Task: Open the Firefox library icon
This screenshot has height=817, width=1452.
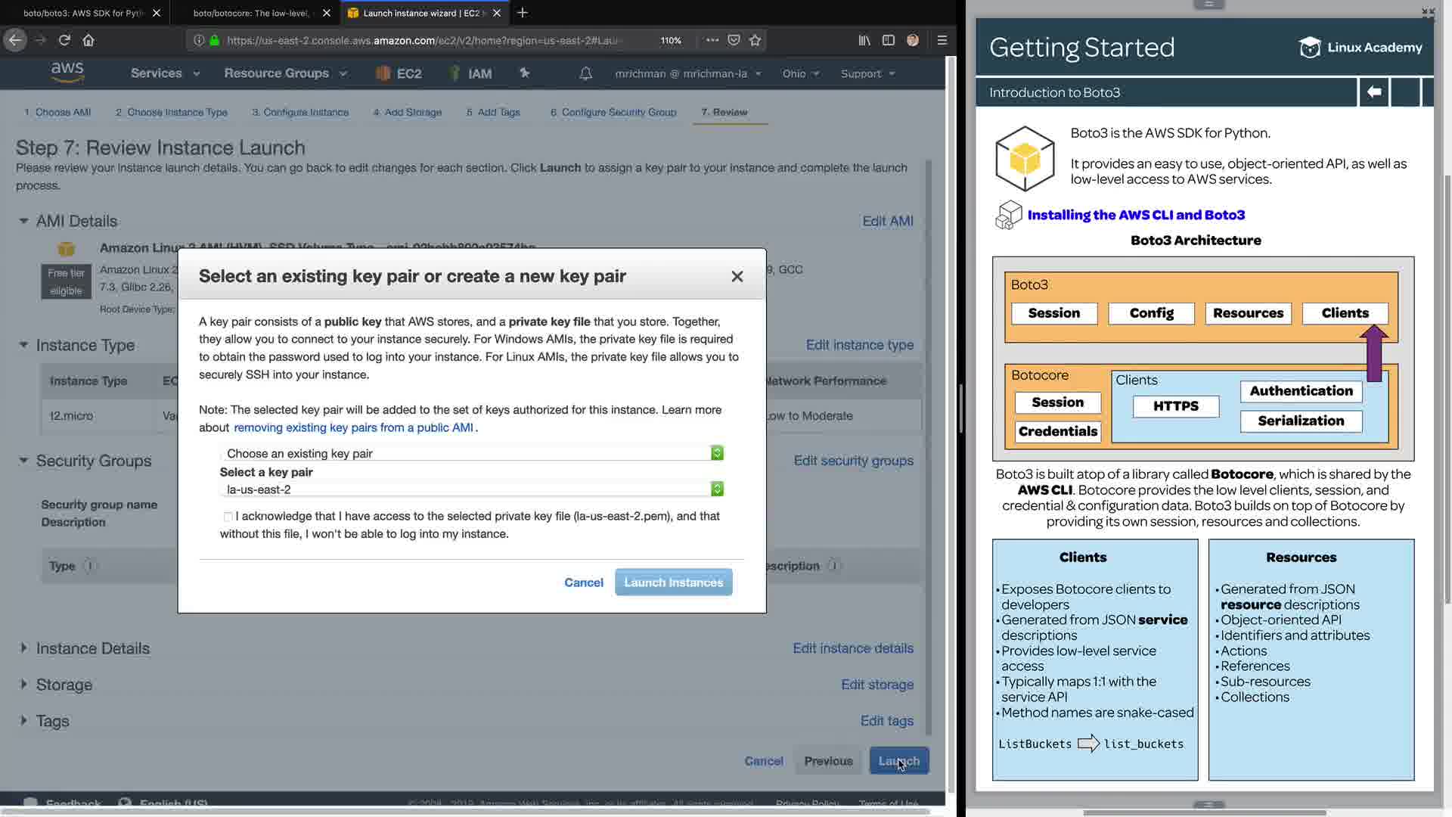Action: [864, 40]
